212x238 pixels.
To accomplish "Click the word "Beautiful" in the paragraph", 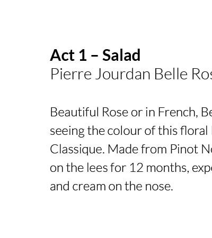I will click(x=74, y=112).
